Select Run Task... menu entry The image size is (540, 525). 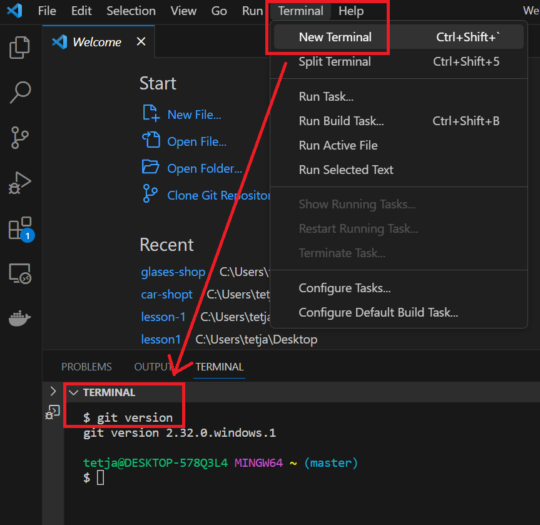click(399, 96)
